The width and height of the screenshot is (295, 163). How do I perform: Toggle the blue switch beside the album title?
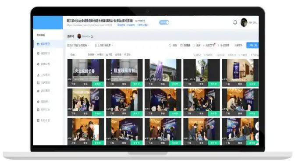164,22
